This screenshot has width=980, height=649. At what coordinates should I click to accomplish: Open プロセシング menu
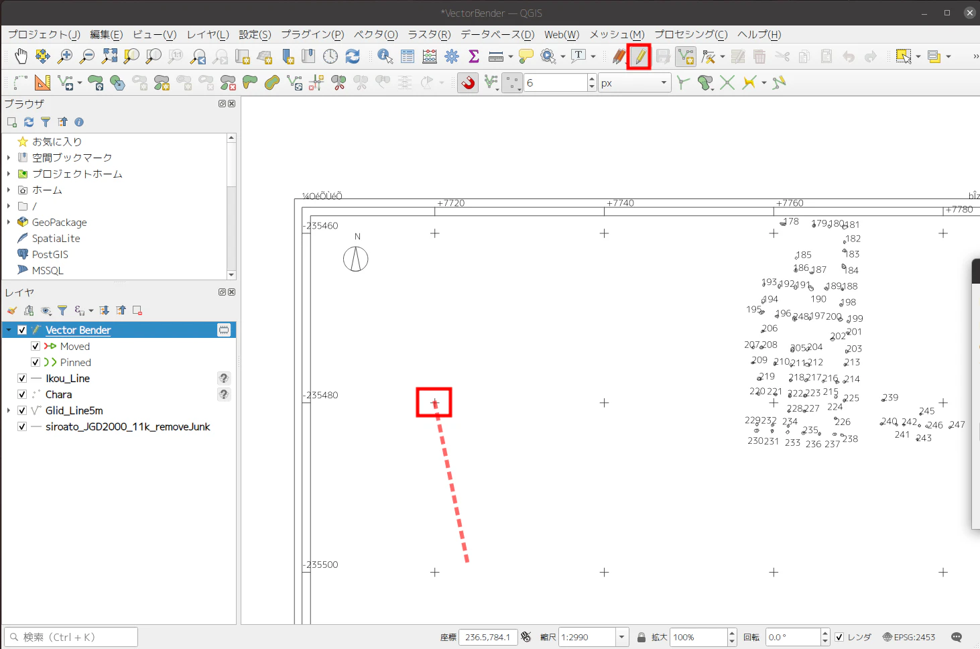(691, 34)
